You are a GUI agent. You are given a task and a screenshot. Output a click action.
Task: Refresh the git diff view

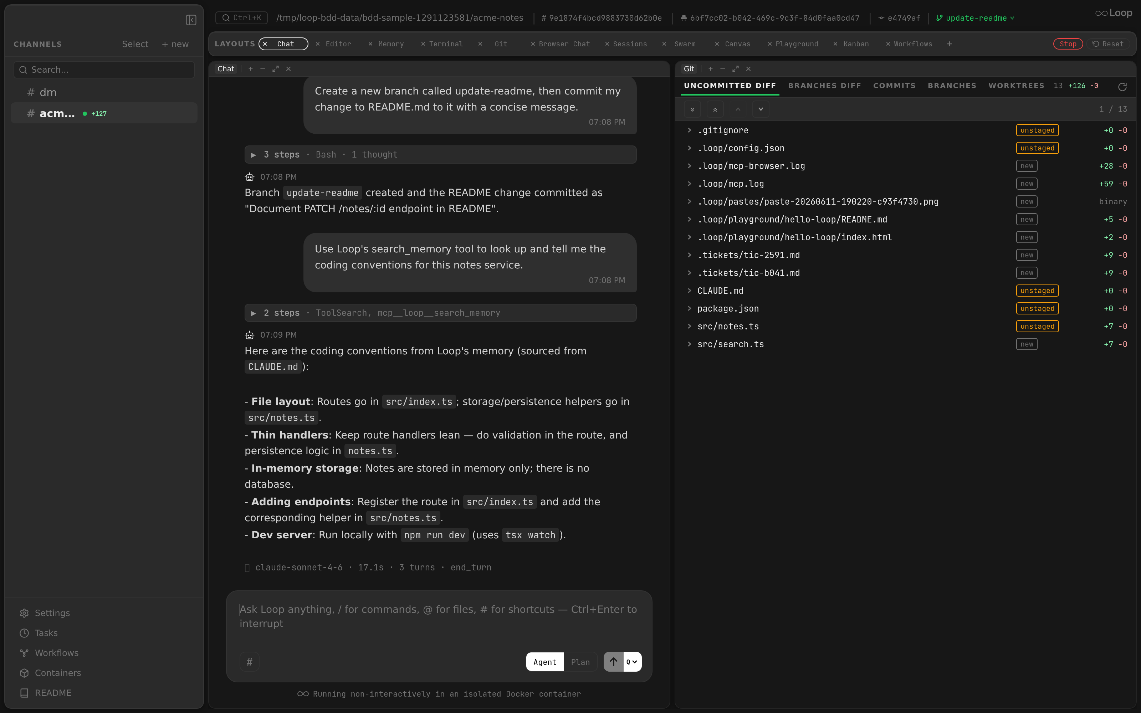[x=1122, y=87]
